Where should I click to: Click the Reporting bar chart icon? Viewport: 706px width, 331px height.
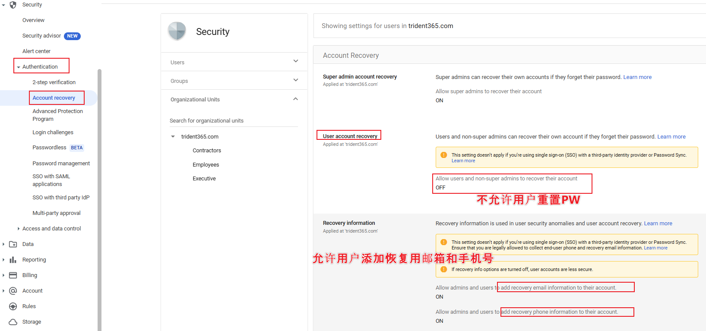coord(13,260)
